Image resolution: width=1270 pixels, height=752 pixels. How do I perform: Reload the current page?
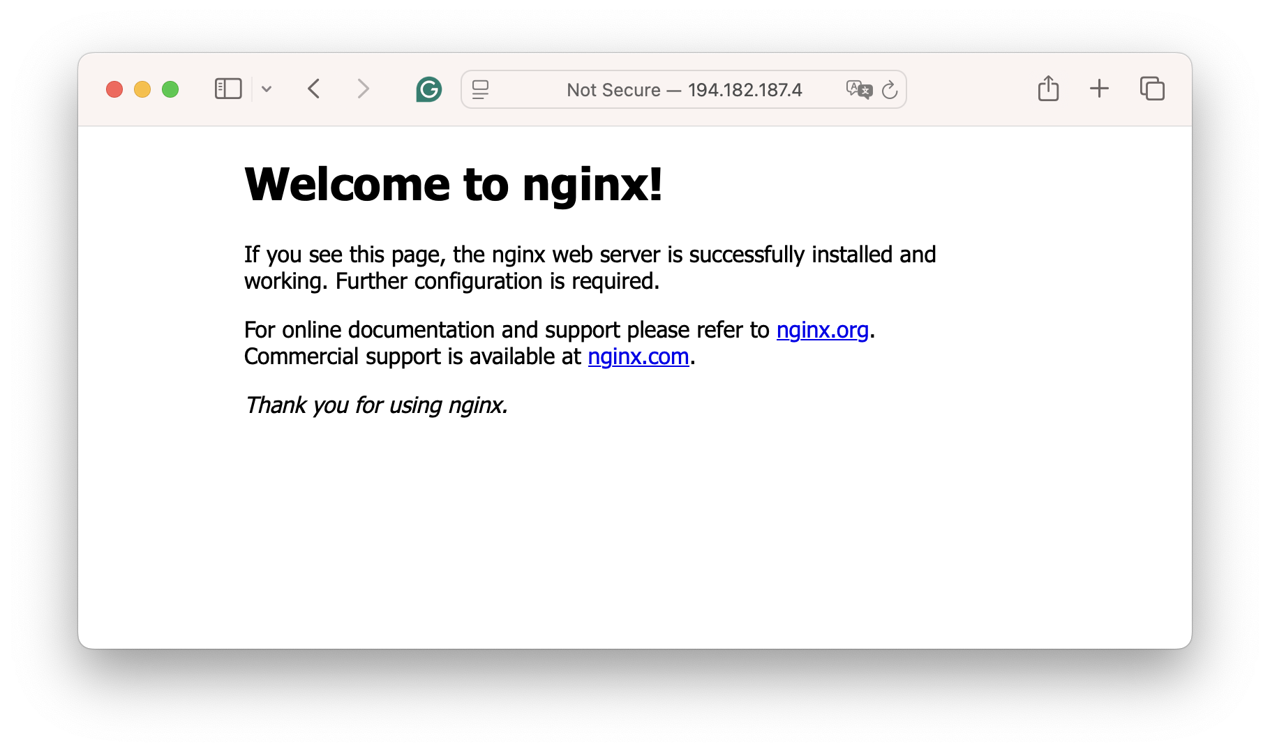tap(890, 90)
